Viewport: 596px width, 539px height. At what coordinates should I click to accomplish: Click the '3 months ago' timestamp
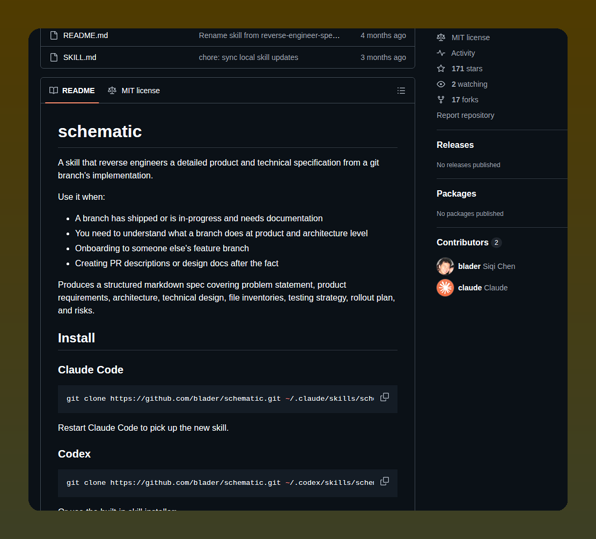(383, 57)
